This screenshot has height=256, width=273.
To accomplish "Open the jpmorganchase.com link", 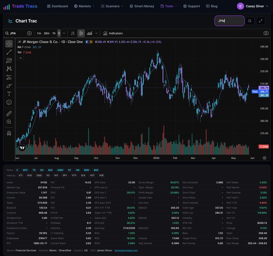I will 126,250.
